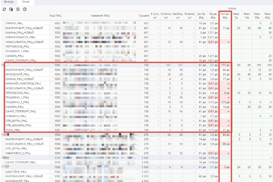Switch to the Фильтр tab

tap(9, 2)
